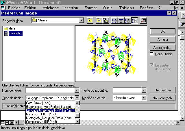Image resolution: width=185 pixels, height=131 pixels.
Task: Click Word's vertical scrollbar down arrow
Action: (182, 118)
